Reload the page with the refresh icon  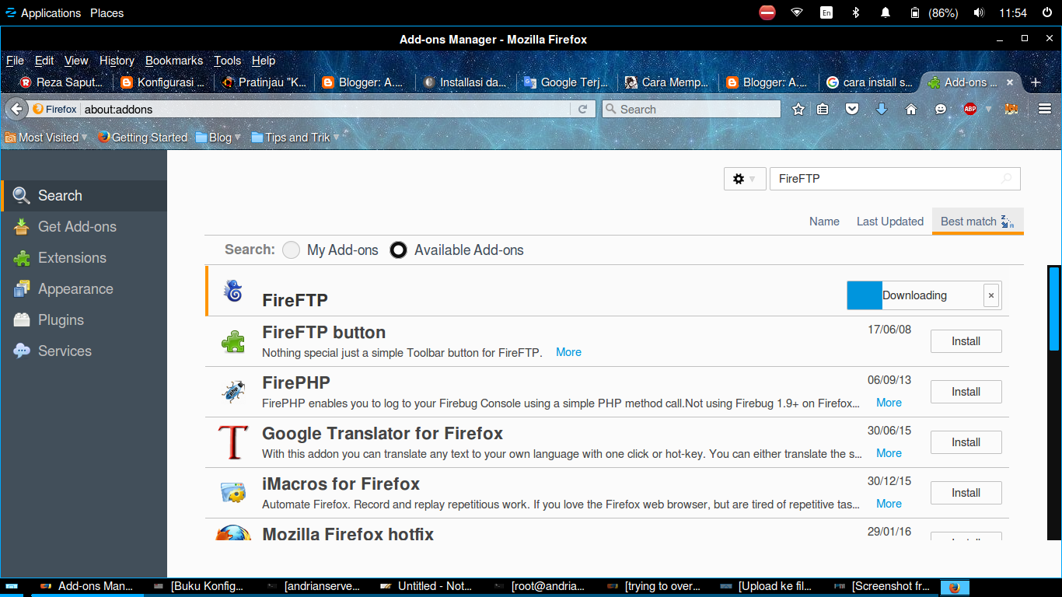click(582, 110)
